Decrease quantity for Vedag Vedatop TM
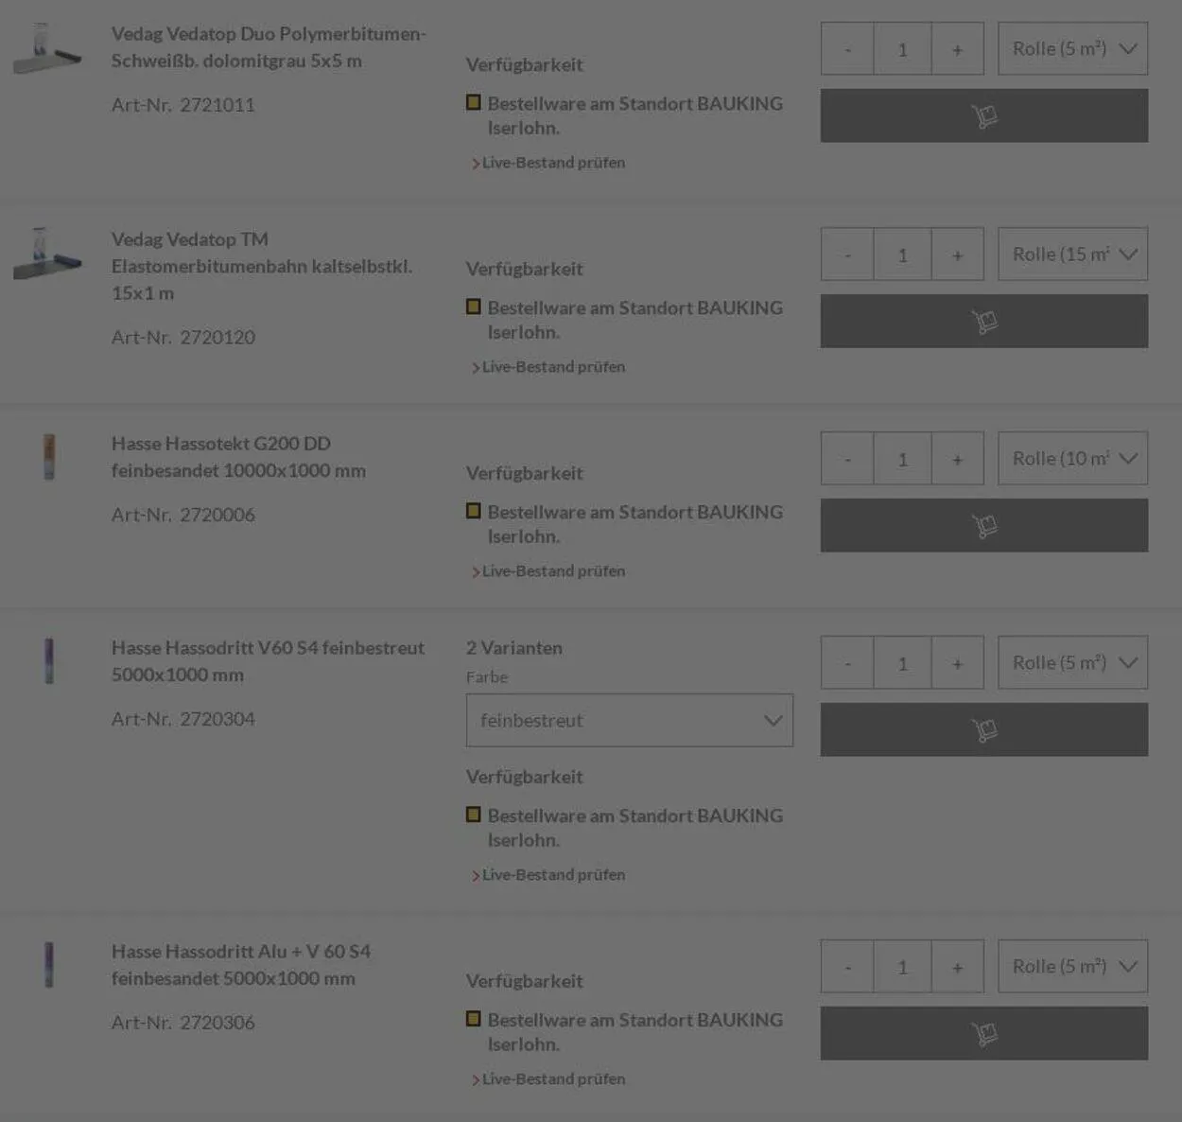1182x1122 pixels. pos(847,254)
